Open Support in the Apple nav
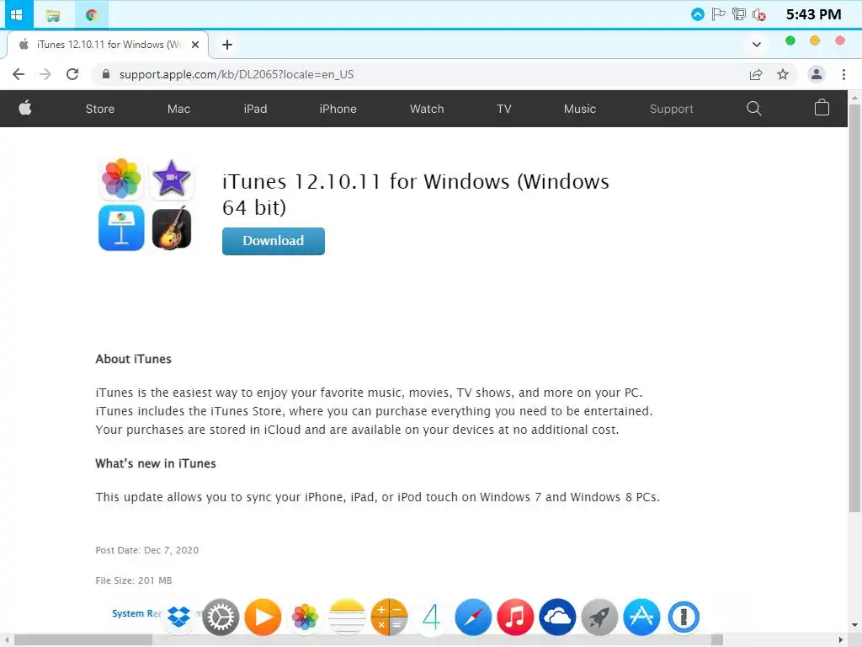The height and width of the screenshot is (647, 862). click(x=671, y=109)
